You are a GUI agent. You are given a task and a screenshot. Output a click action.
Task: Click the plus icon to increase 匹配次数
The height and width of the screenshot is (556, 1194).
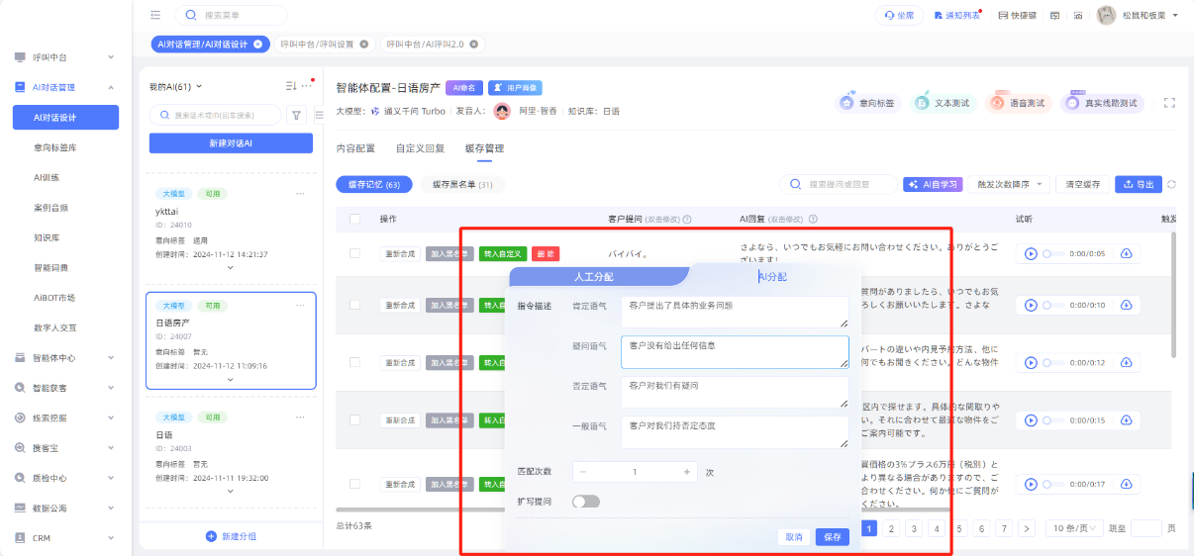(687, 472)
